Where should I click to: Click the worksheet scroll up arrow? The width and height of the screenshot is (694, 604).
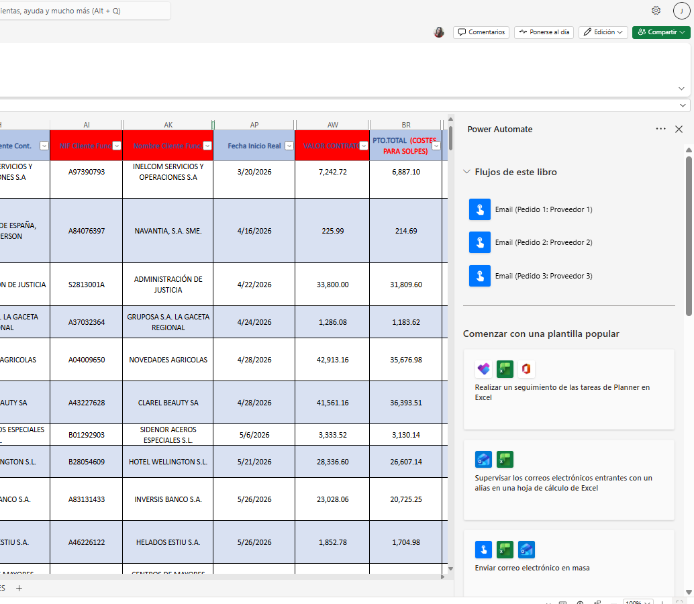pos(450,119)
